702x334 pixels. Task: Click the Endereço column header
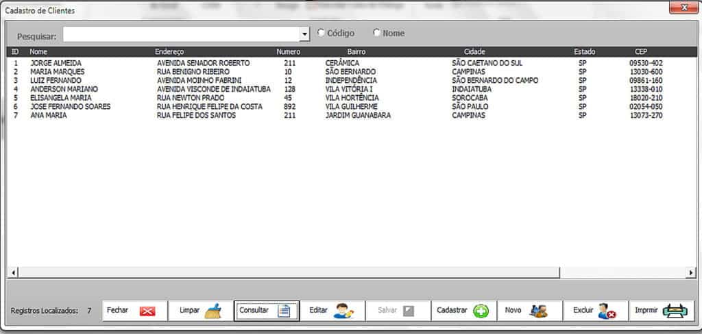click(169, 52)
